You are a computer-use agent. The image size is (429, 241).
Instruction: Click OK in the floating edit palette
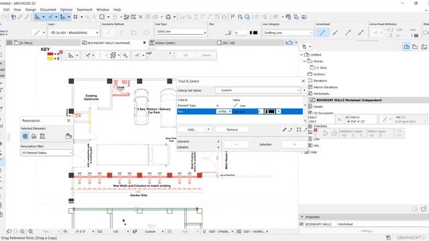click(x=186, y=55)
